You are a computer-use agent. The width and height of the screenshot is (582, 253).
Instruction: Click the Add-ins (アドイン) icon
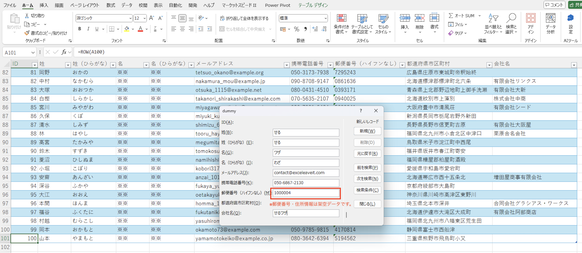(531, 18)
